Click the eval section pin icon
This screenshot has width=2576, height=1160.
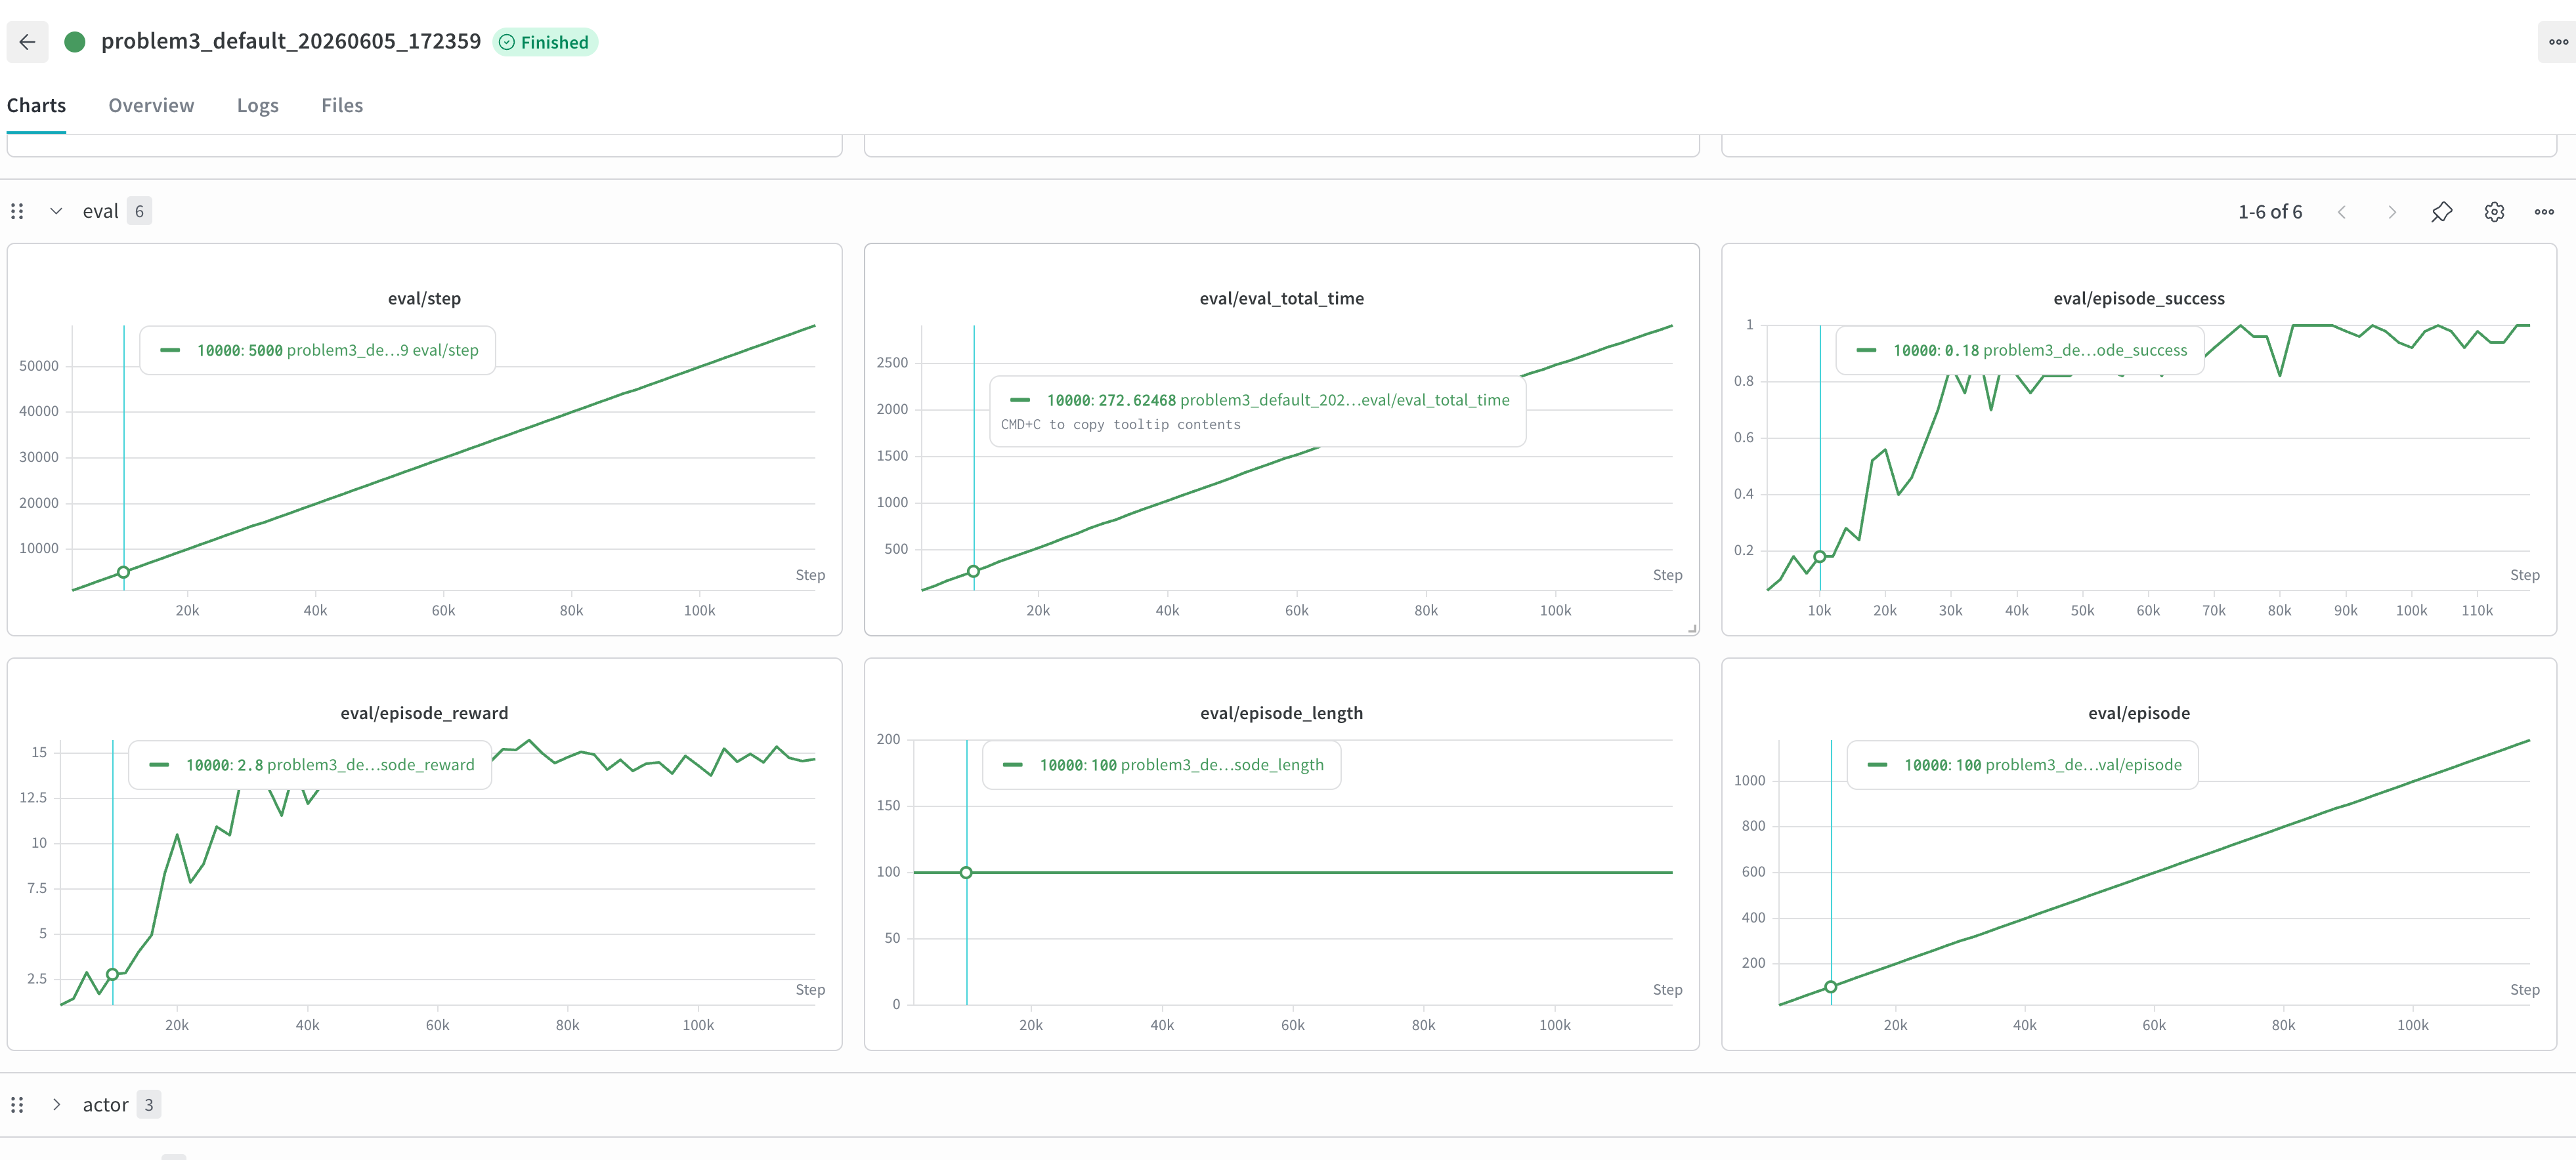pos(2442,212)
